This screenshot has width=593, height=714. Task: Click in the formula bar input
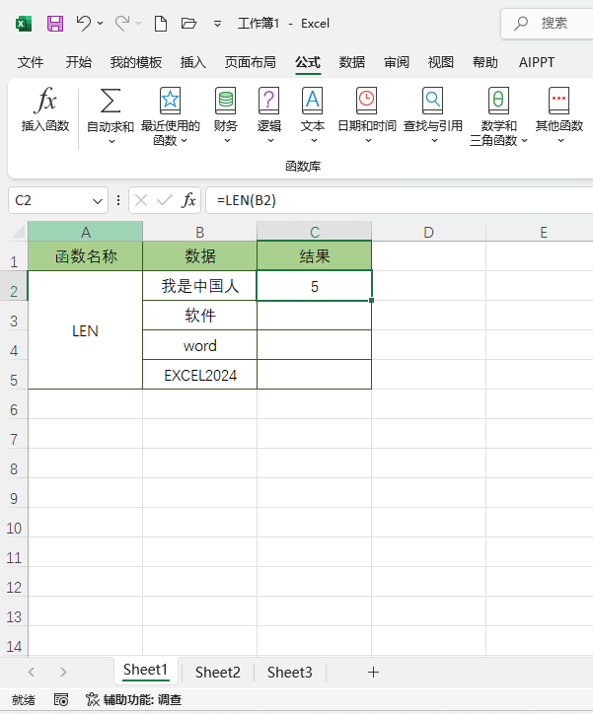395,200
